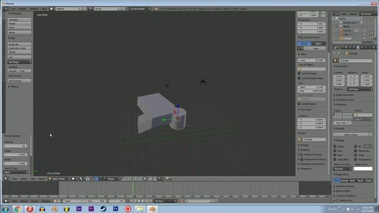Collapse the Edit panel in tool shelf

pyautogui.click(x=12, y=38)
